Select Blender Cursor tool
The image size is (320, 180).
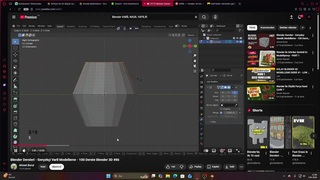click(x=15, y=48)
